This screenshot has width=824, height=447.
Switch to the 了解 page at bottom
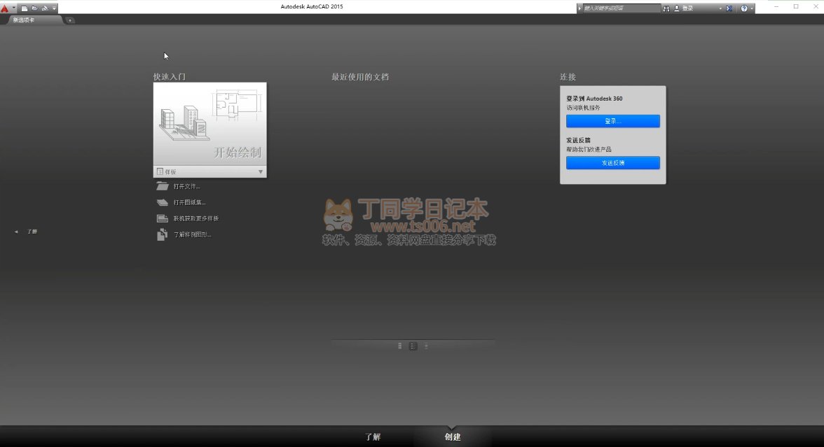(x=373, y=437)
